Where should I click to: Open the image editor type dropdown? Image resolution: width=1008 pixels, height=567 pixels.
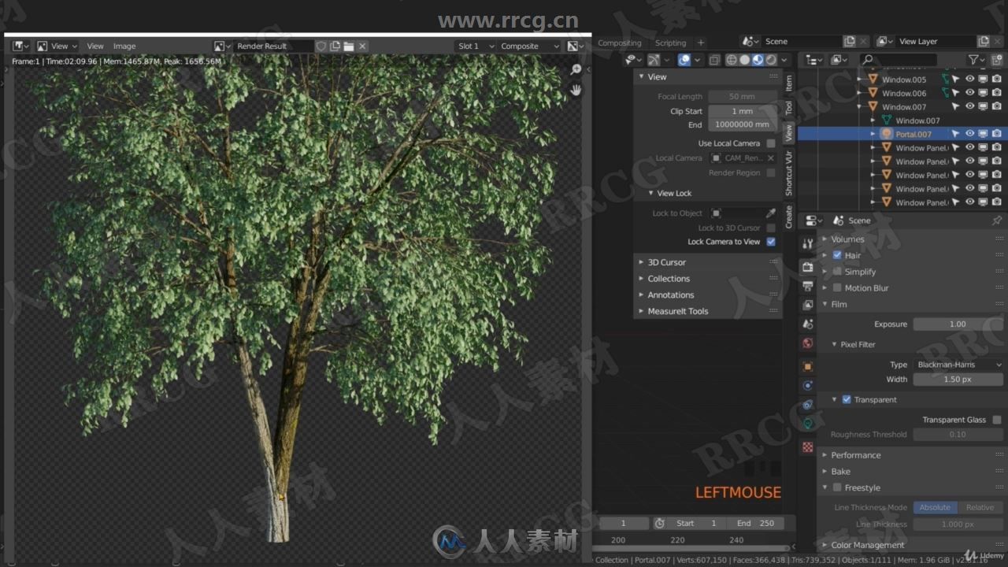20,46
